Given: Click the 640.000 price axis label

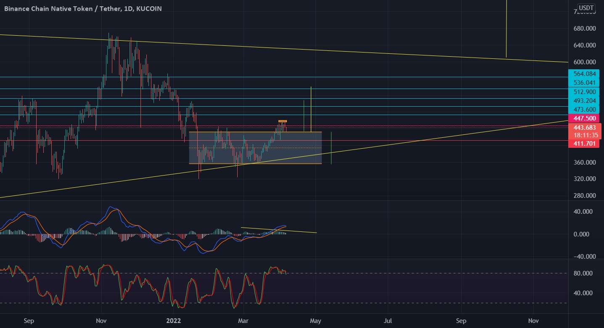Looking at the screenshot, I should point(585,45).
